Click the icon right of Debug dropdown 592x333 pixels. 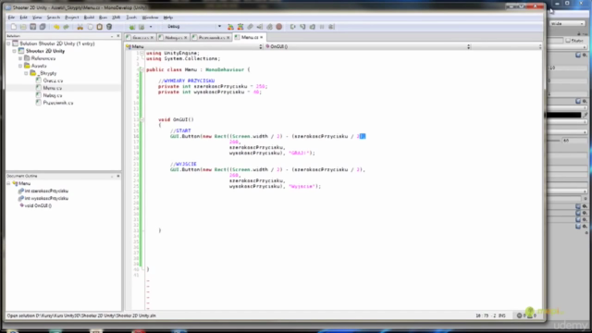[230, 27]
